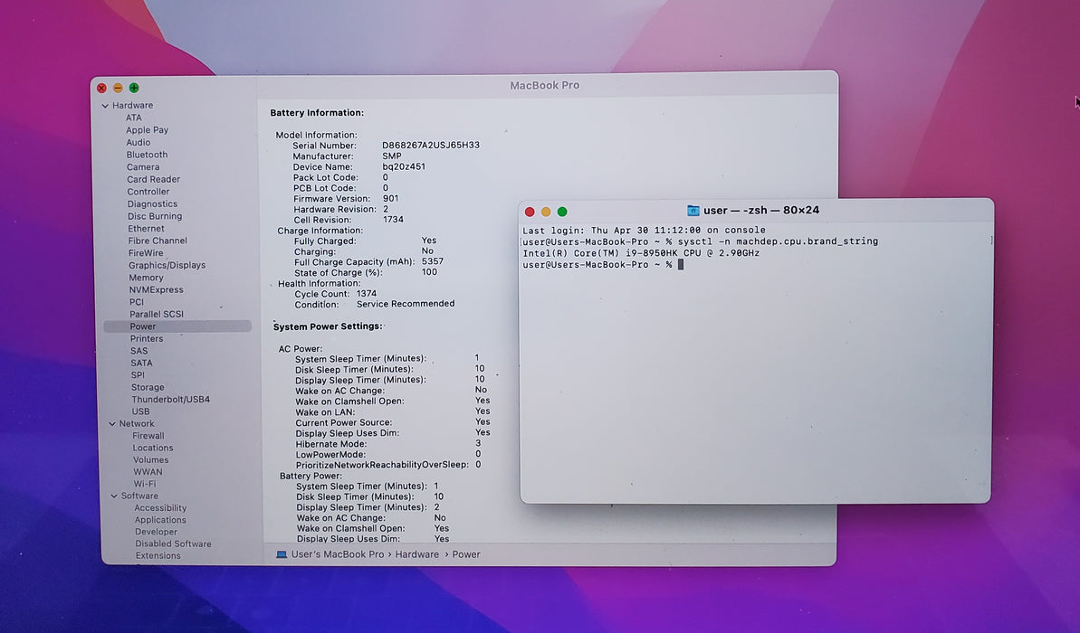Open the Memory hardware entry

click(146, 278)
